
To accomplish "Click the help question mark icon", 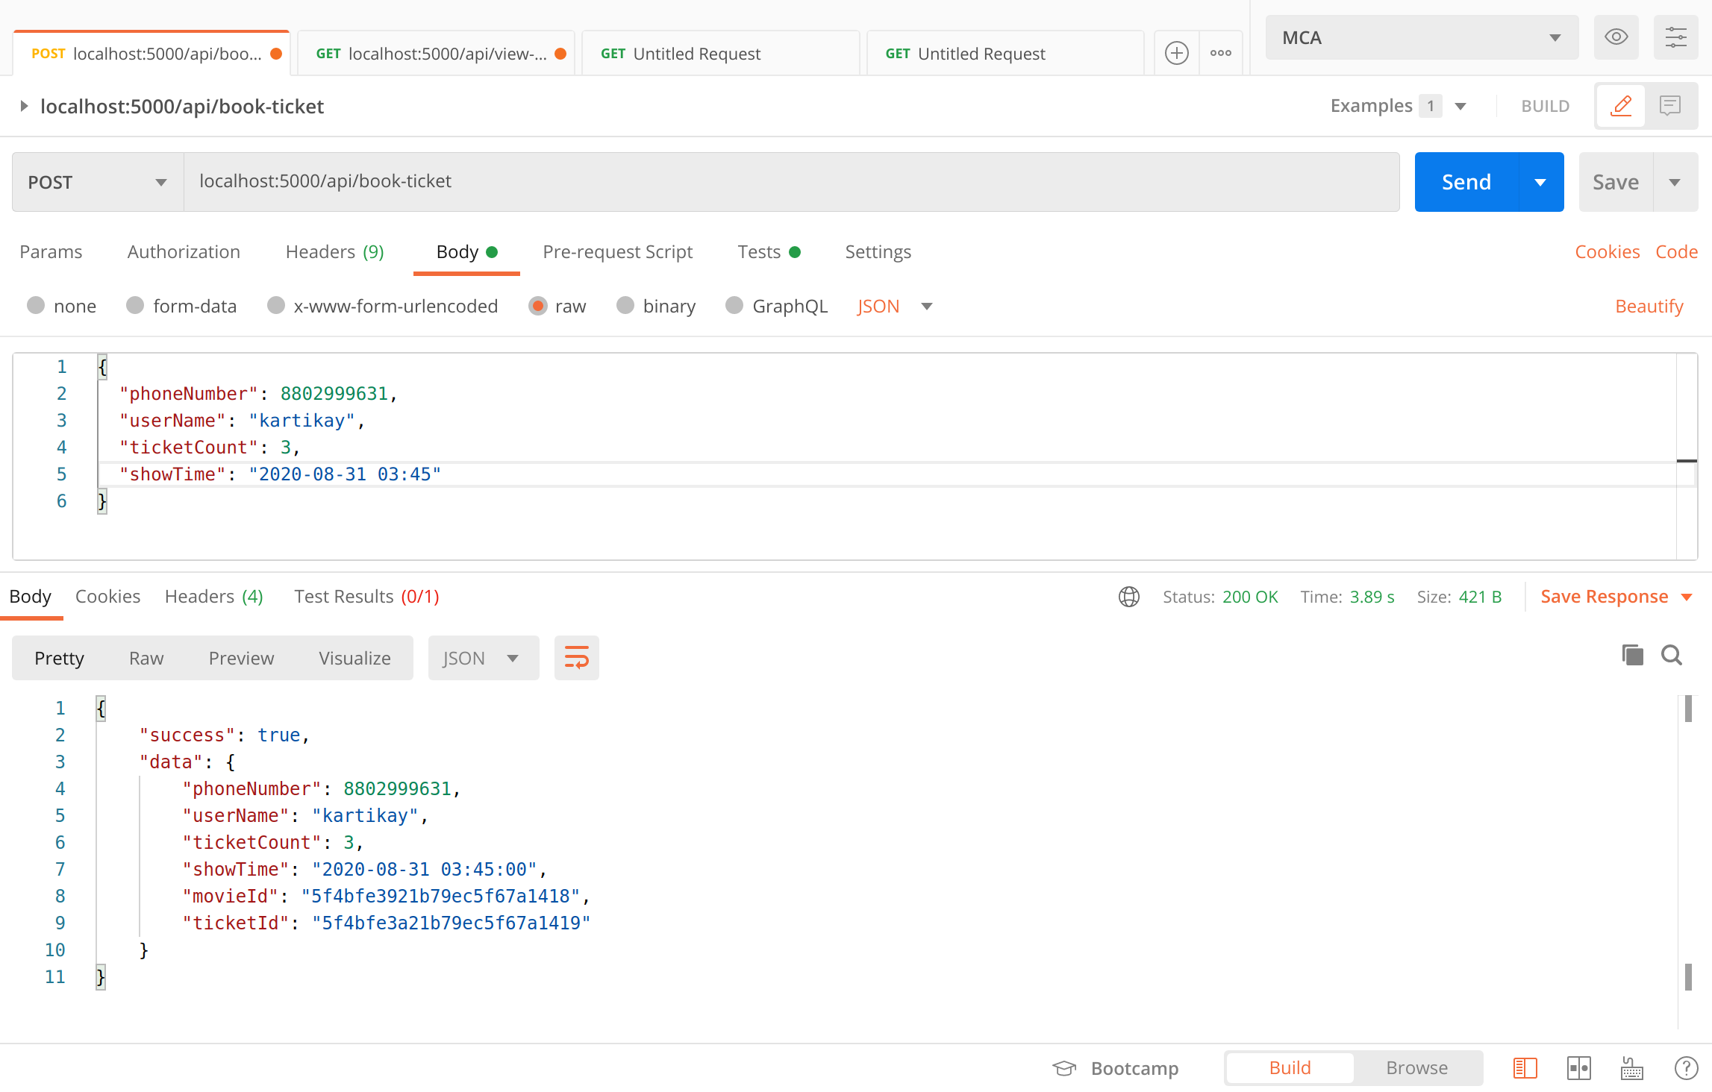I will (1685, 1068).
